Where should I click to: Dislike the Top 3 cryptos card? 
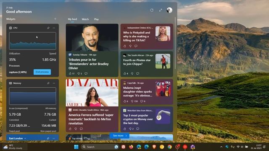(130, 129)
